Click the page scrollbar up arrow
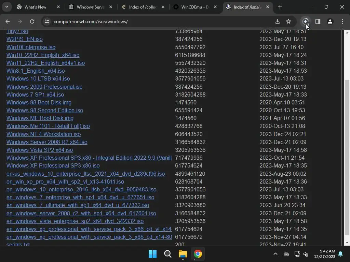This screenshot has width=350, height=262. coord(347,32)
